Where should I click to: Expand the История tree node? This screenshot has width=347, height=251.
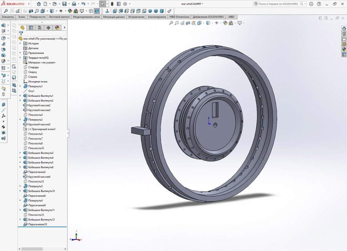[x=20, y=44]
